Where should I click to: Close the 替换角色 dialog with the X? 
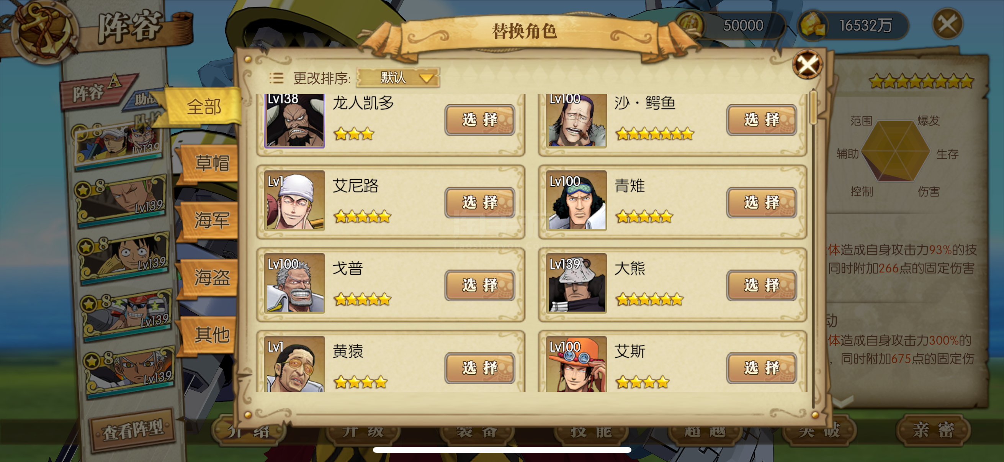[807, 64]
